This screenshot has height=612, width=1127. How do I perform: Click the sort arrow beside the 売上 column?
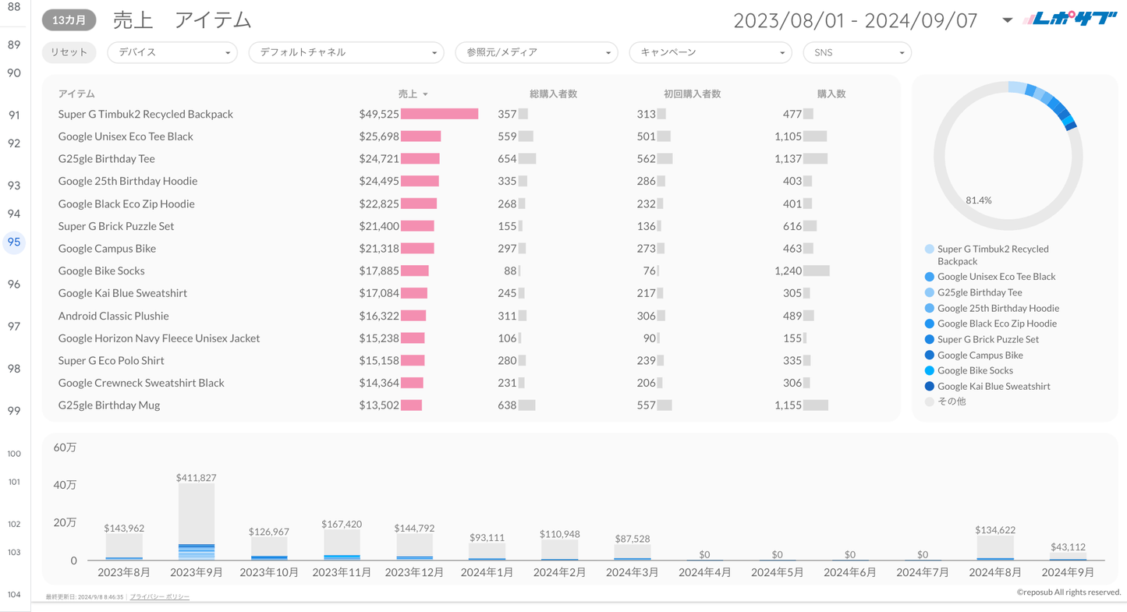click(x=425, y=94)
